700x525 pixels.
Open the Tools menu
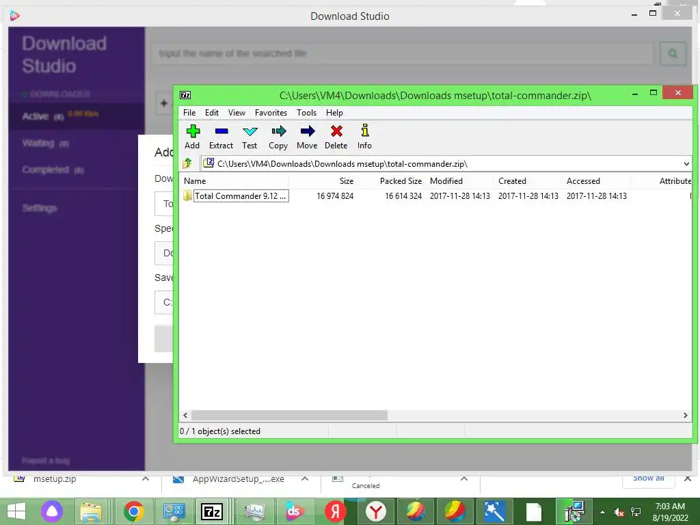tap(307, 113)
